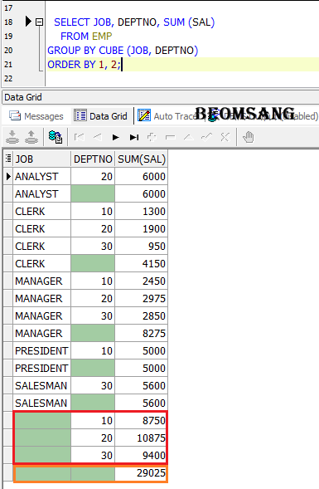Viewport: 319px width, 489px height.
Task: Sort by the DEPTNO column header
Action: point(93,159)
